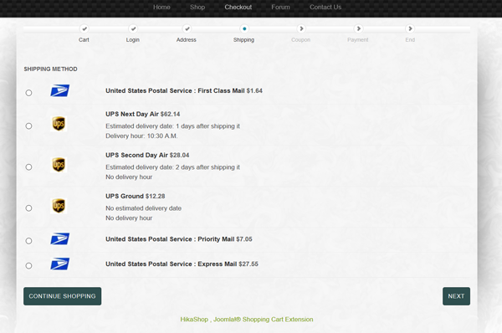Click the UPS logo beside Next Day Air
Screen dimensions: 502x333
pyautogui.click(x=59, y=124)
